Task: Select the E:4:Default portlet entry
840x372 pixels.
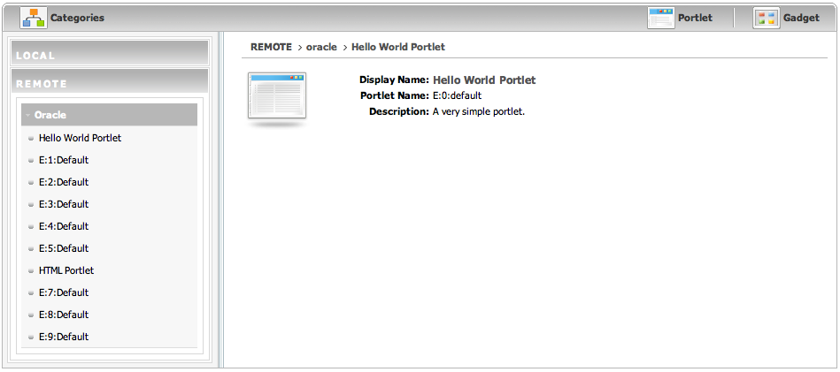Action: click(x=64, y=226)
